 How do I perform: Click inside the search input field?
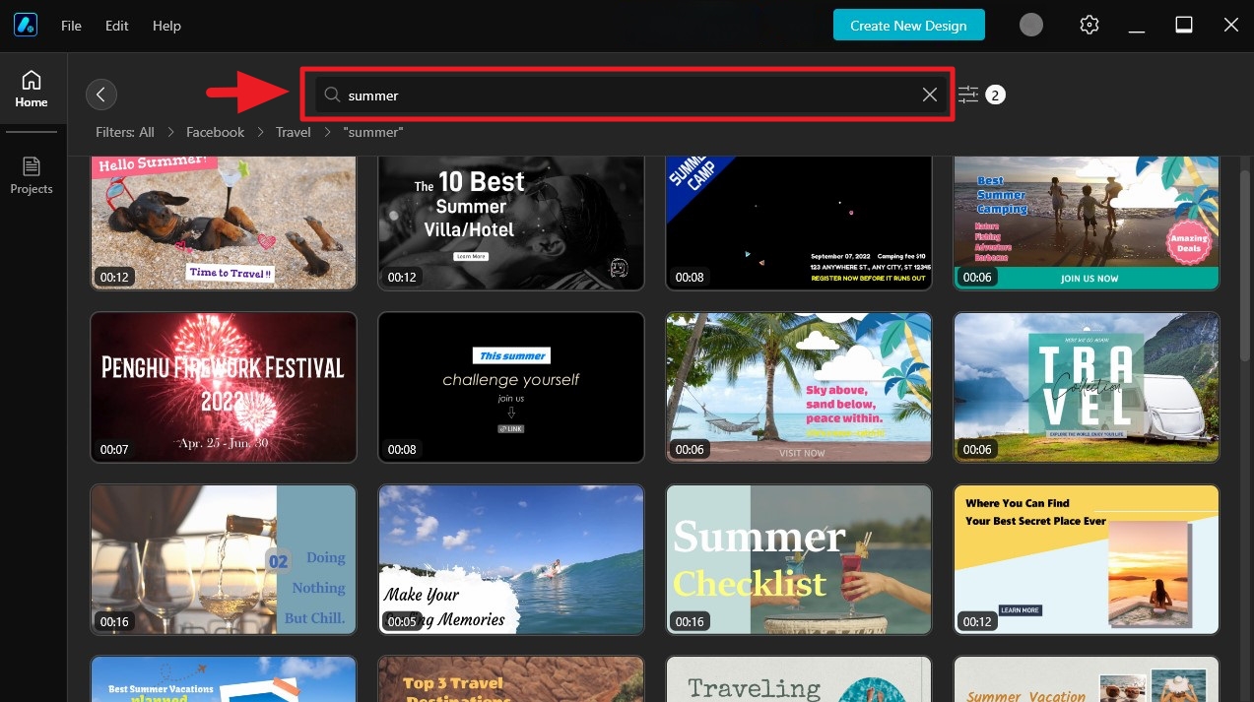tap(591, 95)
